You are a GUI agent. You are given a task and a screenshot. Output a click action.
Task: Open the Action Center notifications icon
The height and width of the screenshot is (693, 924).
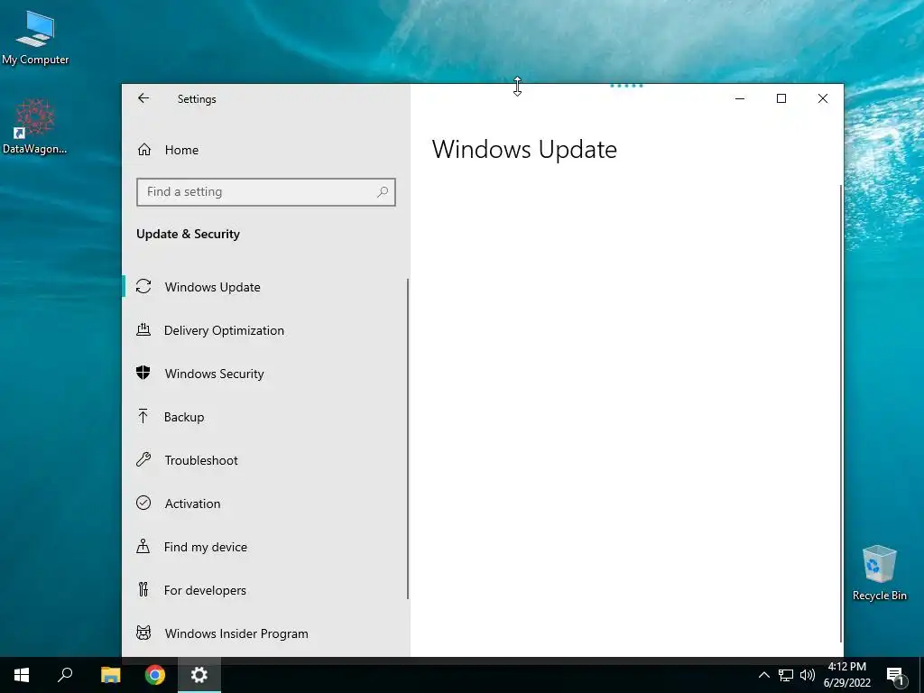tap(896, 676)
